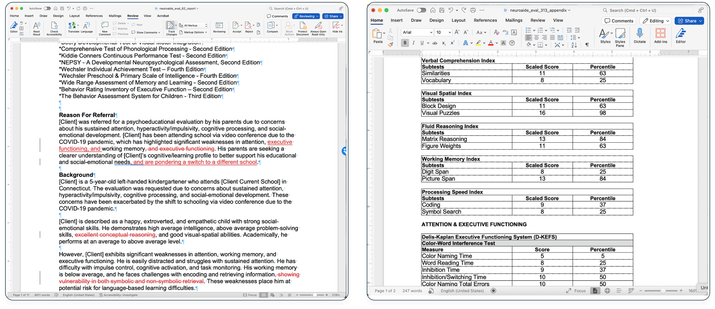
Task: Open the Editing mode dropdown in appendix window
Action: 656,21
